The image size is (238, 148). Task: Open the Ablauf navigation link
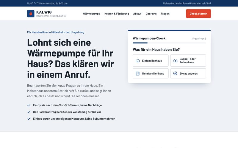point(137,14)
